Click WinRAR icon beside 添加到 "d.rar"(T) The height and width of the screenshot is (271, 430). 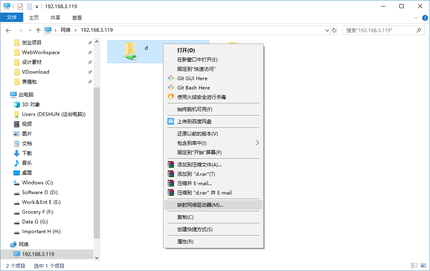point(171,174)
